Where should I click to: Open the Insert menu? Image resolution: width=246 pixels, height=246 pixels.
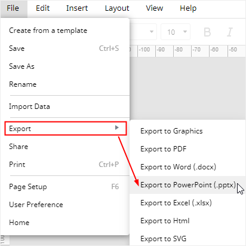[77, 8]
